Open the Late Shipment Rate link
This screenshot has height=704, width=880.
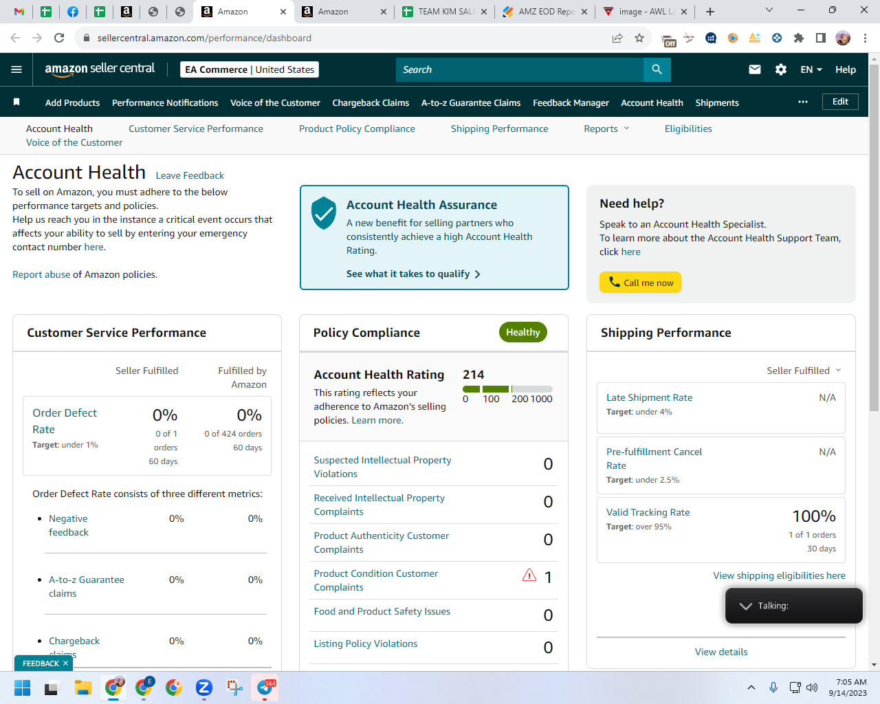click(x=649, y=397)
